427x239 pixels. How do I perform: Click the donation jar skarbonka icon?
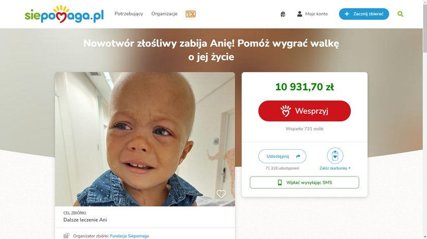(x=335, y=156)
